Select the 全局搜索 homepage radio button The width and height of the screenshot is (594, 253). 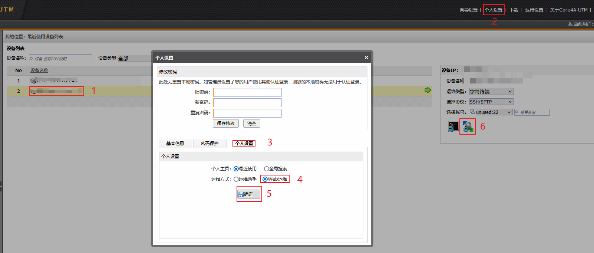click(x=266, y=169)
